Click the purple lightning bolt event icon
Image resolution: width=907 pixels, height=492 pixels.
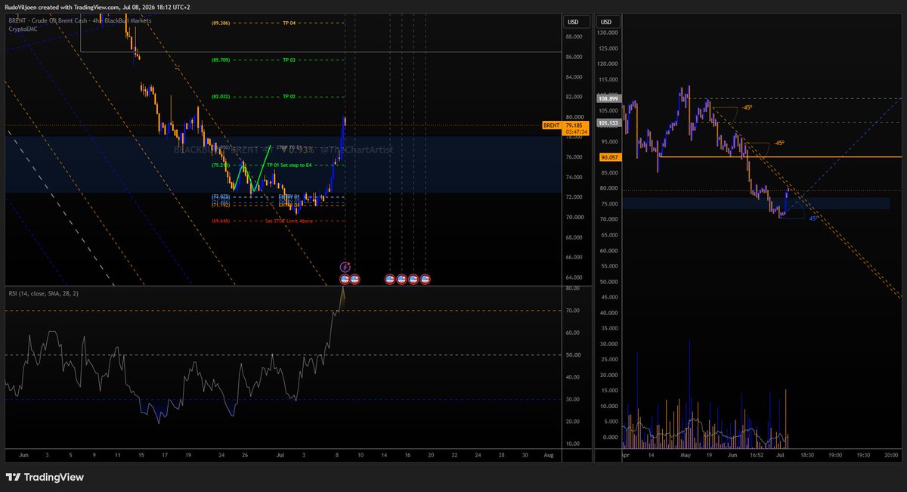(345, 267)
